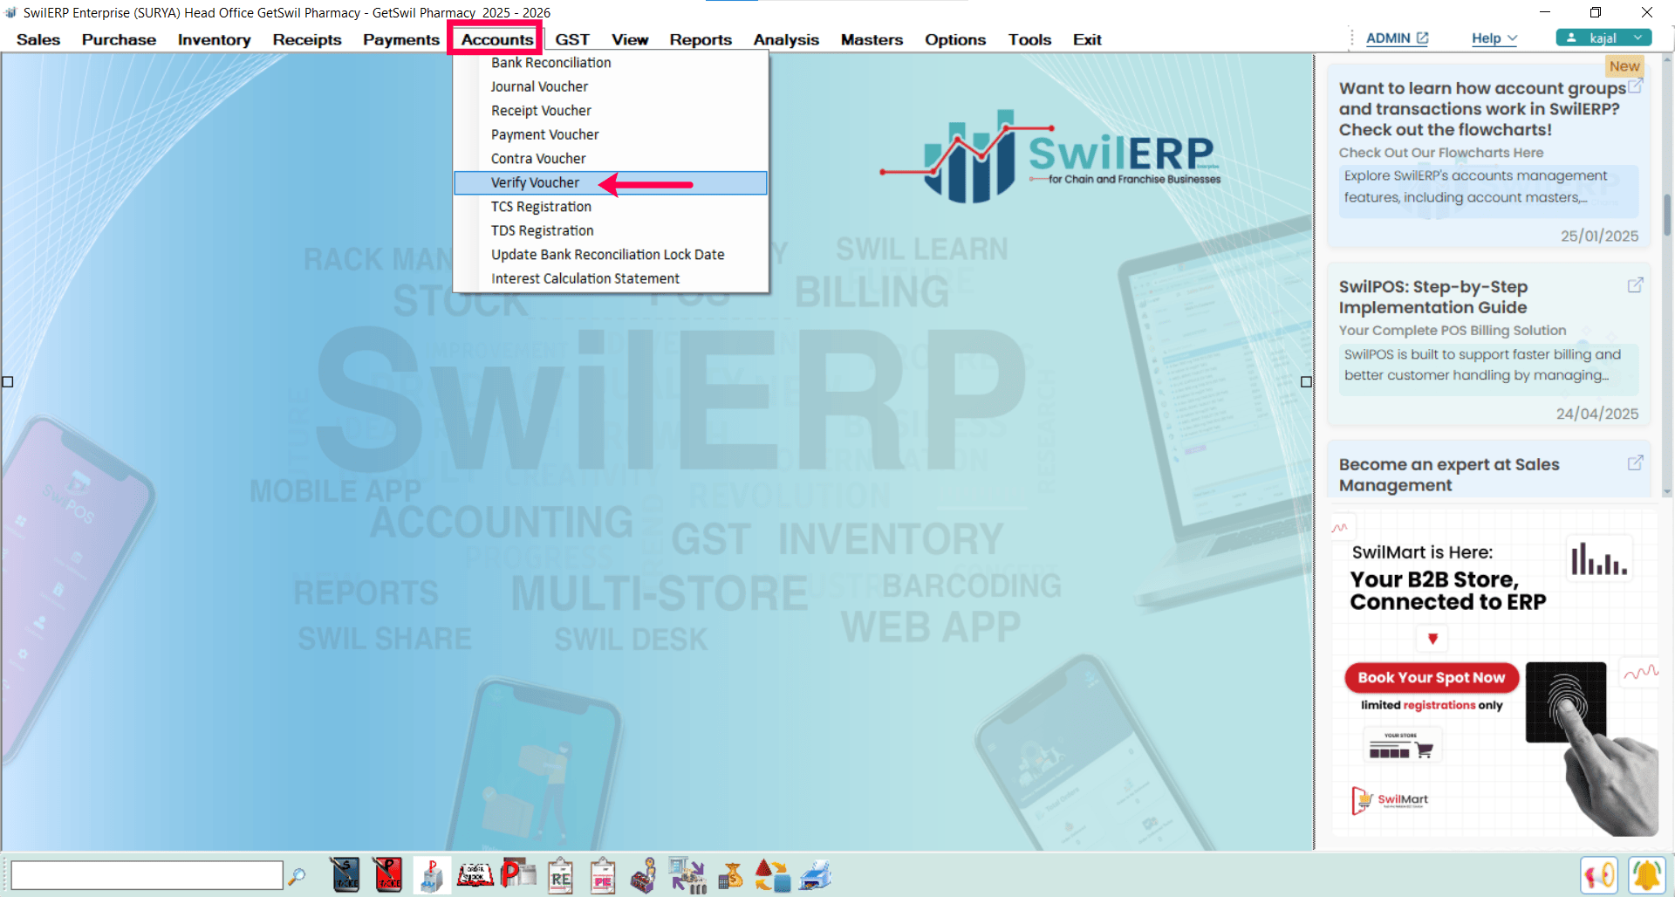Select Payment Voucher menu entry
The image size is (1675, 897).
pyautogui.click(x=611, y=134)
